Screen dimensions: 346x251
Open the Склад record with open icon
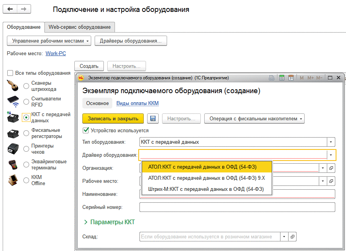point(292,237)
